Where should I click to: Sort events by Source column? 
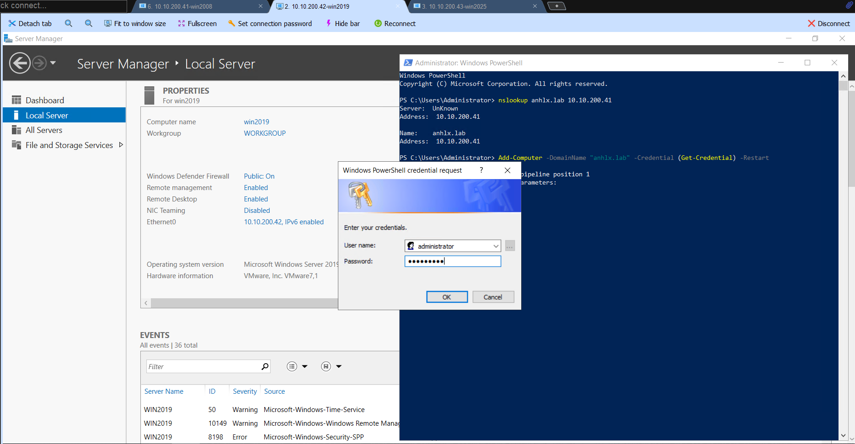click(x=274, y=391)
